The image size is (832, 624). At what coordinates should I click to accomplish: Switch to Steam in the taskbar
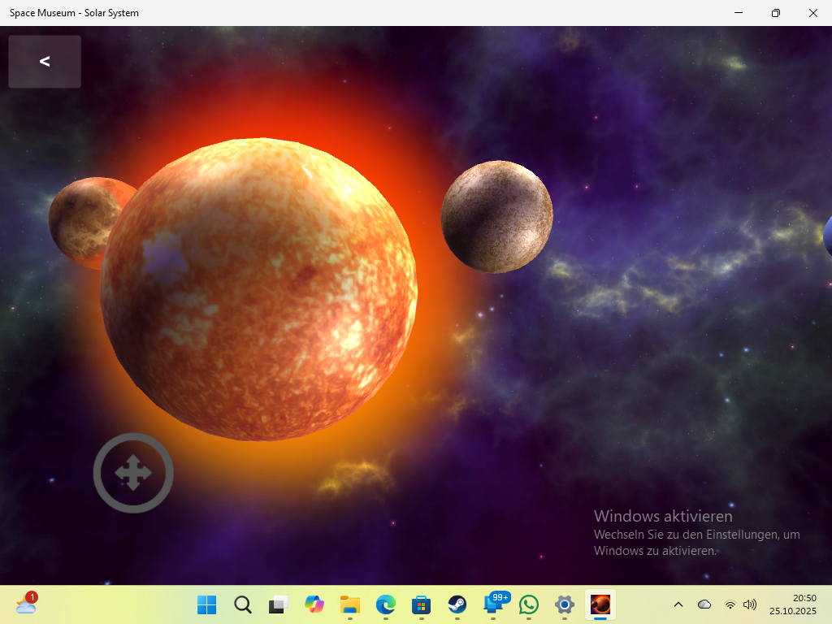coord(457,604)
